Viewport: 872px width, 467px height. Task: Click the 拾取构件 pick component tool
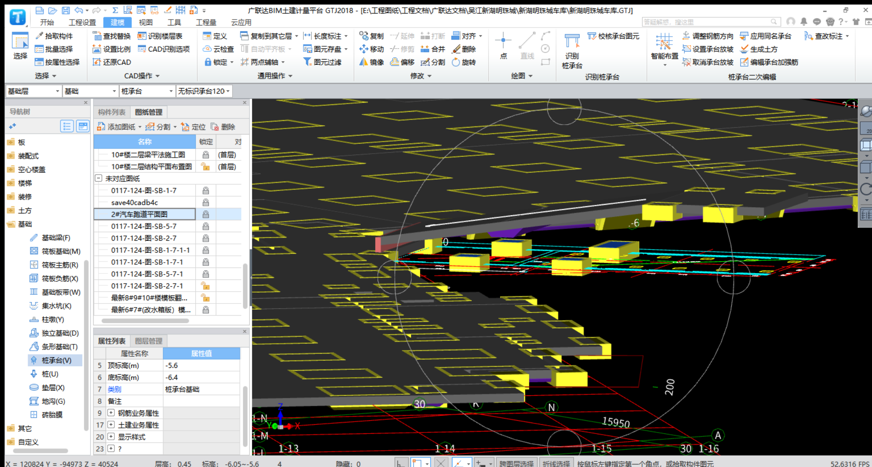[x=54, y=36]
